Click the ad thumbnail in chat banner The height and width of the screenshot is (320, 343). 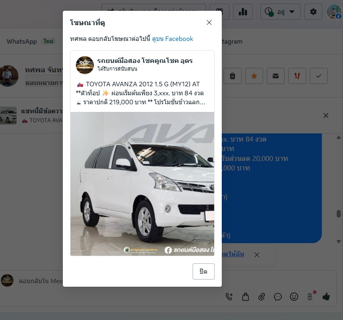(x=9, y=116)
